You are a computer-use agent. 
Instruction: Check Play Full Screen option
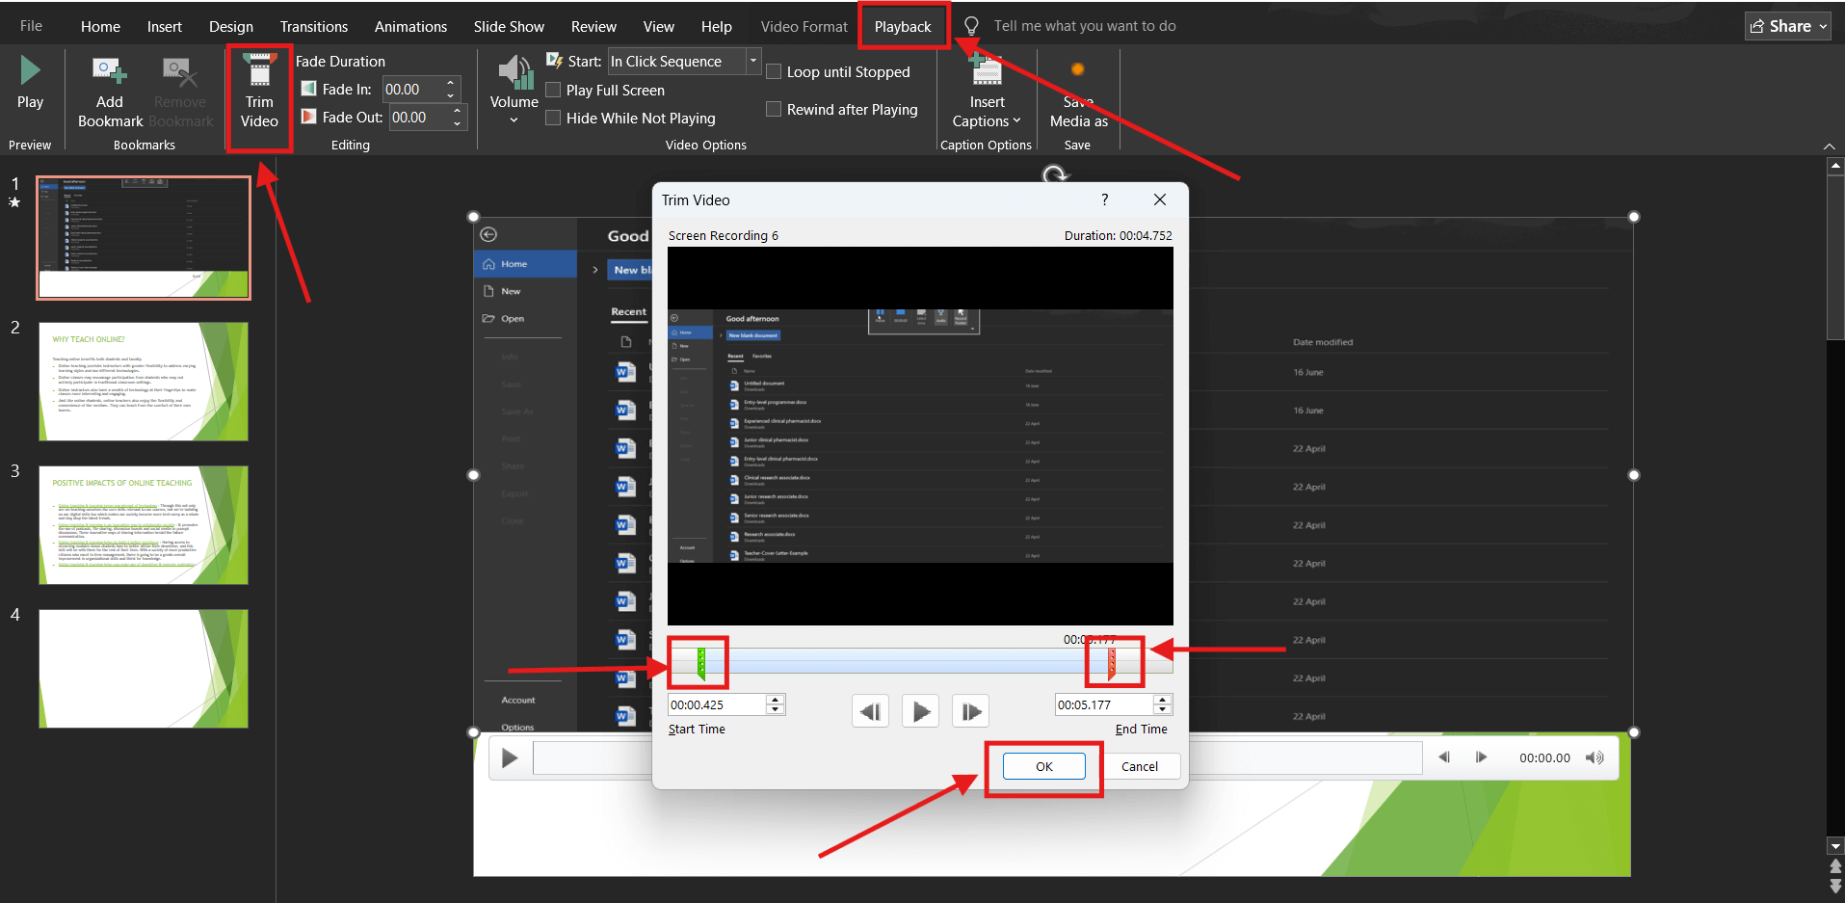[x=554, y=90]
